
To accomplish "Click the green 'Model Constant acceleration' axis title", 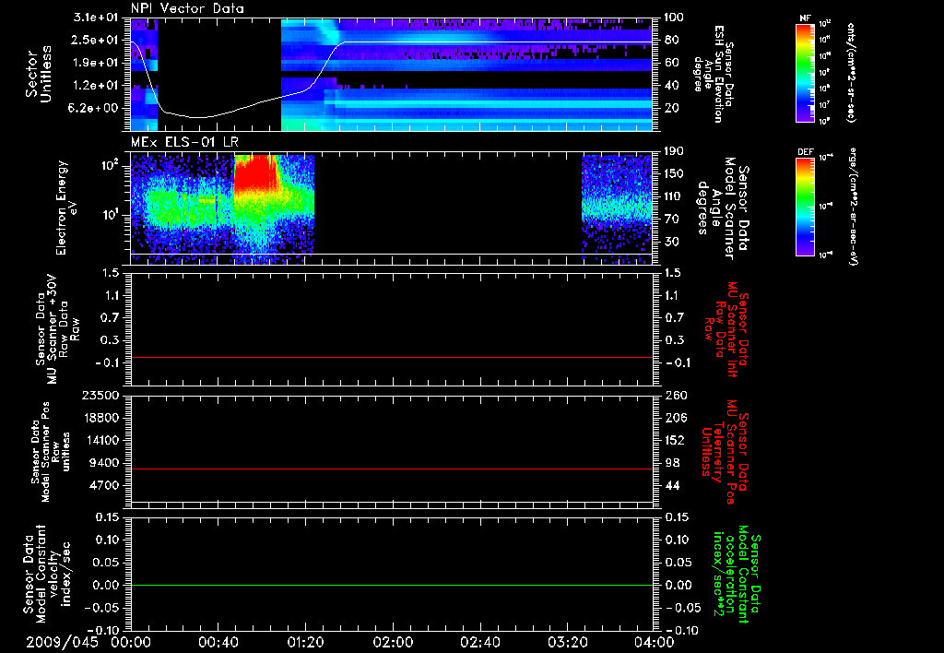I will pyautogui.click(x=736, y=575).
